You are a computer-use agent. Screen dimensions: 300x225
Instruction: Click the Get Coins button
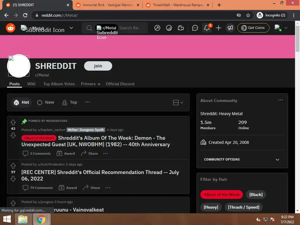point(253,28)
